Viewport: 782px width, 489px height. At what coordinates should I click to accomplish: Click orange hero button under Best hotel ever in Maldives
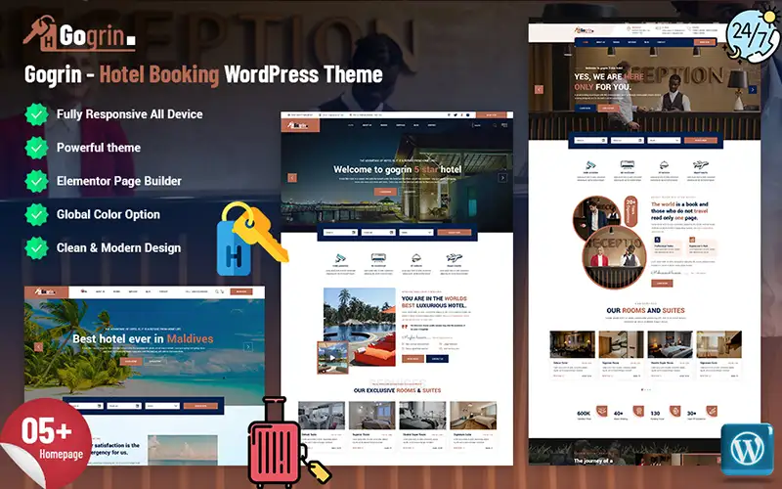(131, 361)
